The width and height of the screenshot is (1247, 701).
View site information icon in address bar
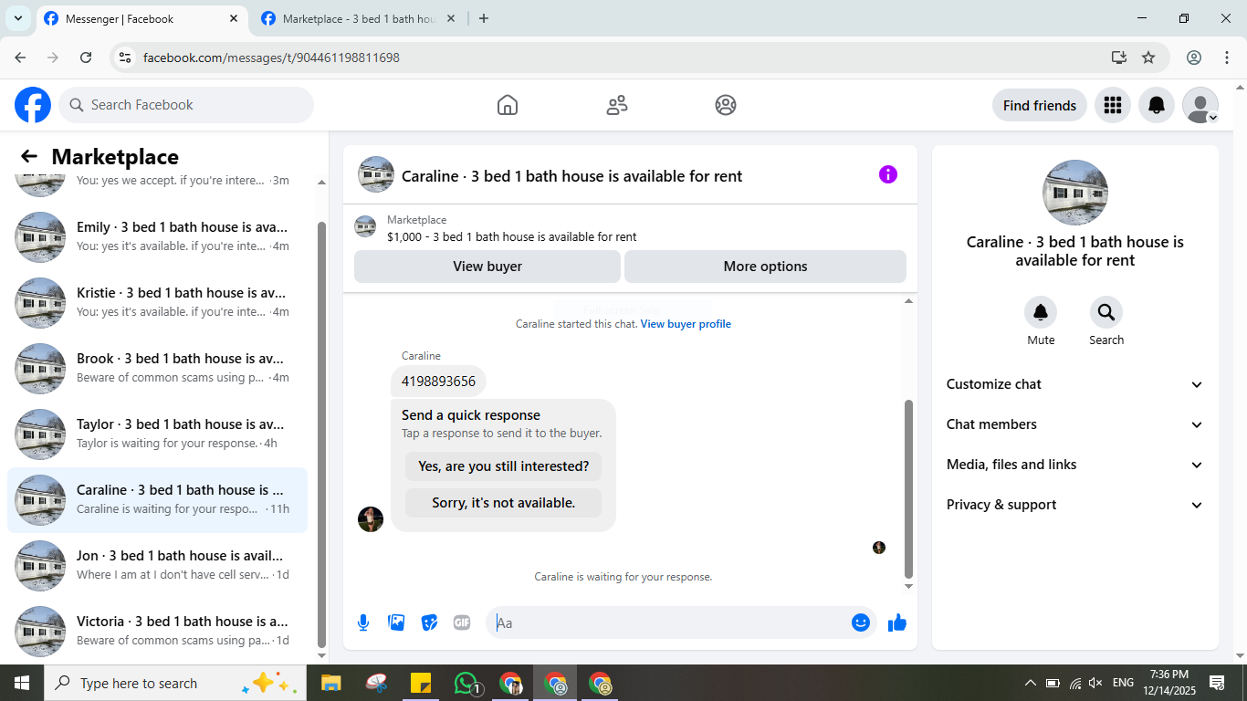[125, 58]
